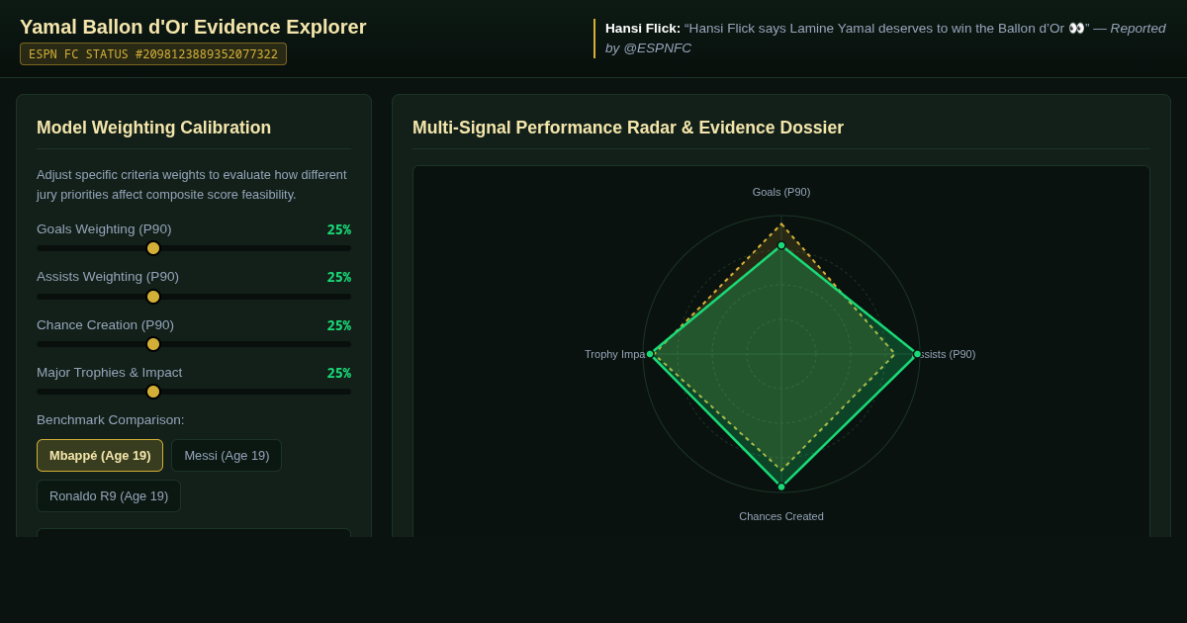Click the Major Trophies & Impact 25% value

339,373
